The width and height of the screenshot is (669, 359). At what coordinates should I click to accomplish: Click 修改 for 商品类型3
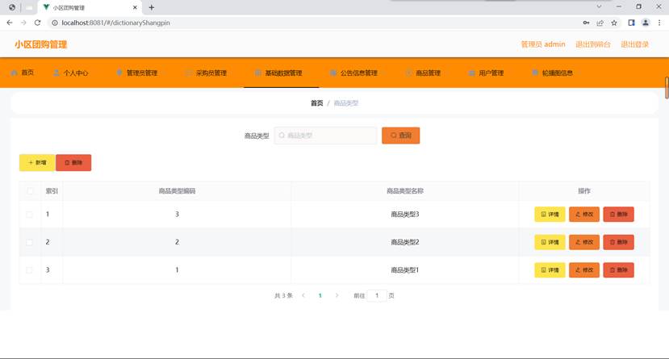[584, 215]
